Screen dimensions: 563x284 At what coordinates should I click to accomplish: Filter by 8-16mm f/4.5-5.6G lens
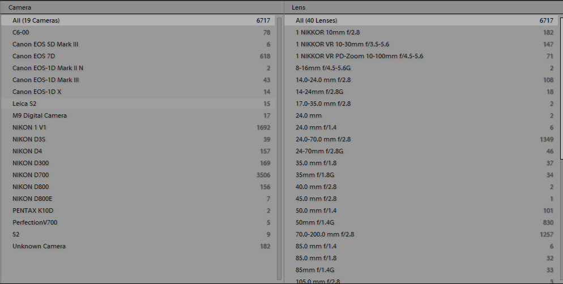[422, 68]
